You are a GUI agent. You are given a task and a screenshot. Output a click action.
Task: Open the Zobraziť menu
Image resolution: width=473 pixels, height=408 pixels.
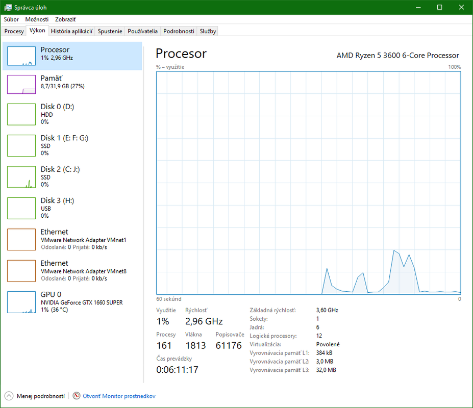[65, 19]
